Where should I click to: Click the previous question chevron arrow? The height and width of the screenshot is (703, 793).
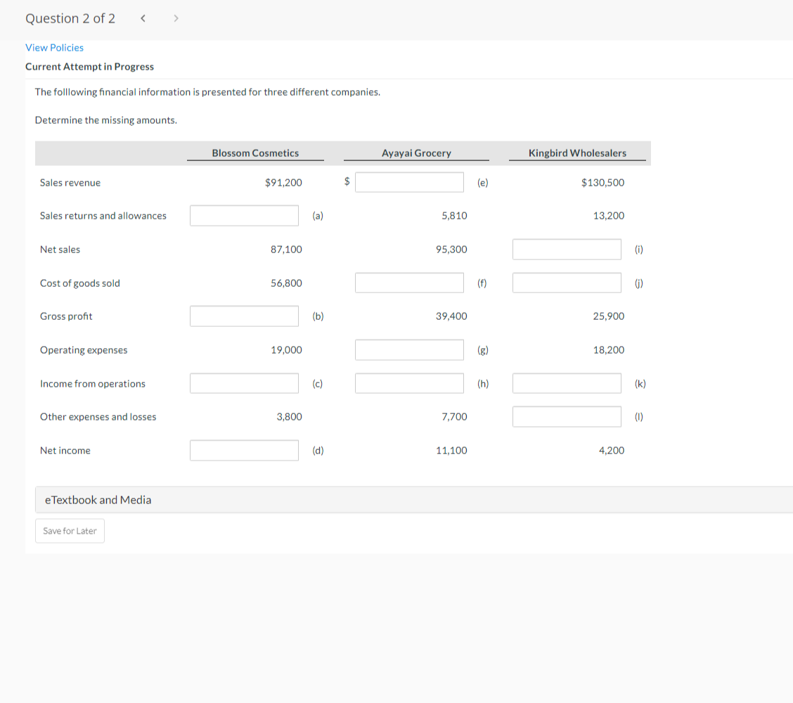[x=143, y=18]
